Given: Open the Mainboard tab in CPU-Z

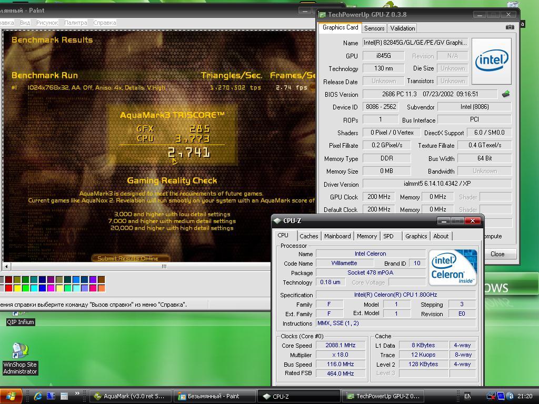Looking at the screenshot, I should tap(337, 236).
